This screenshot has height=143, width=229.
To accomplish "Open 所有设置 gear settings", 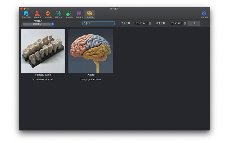I will click(204, 14).
